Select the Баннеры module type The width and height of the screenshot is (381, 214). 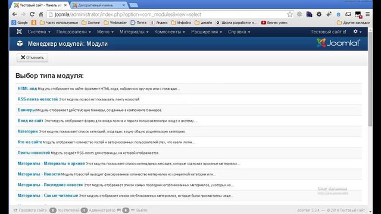click(x=26, y=110)
